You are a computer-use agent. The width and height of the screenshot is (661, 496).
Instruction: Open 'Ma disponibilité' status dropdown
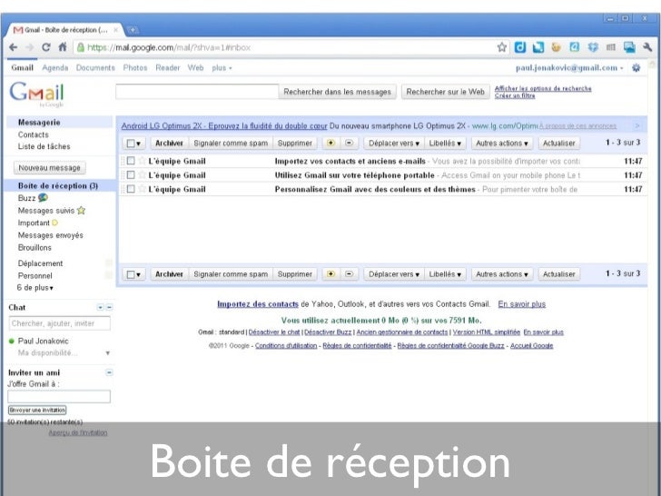(x=107, y=353)
